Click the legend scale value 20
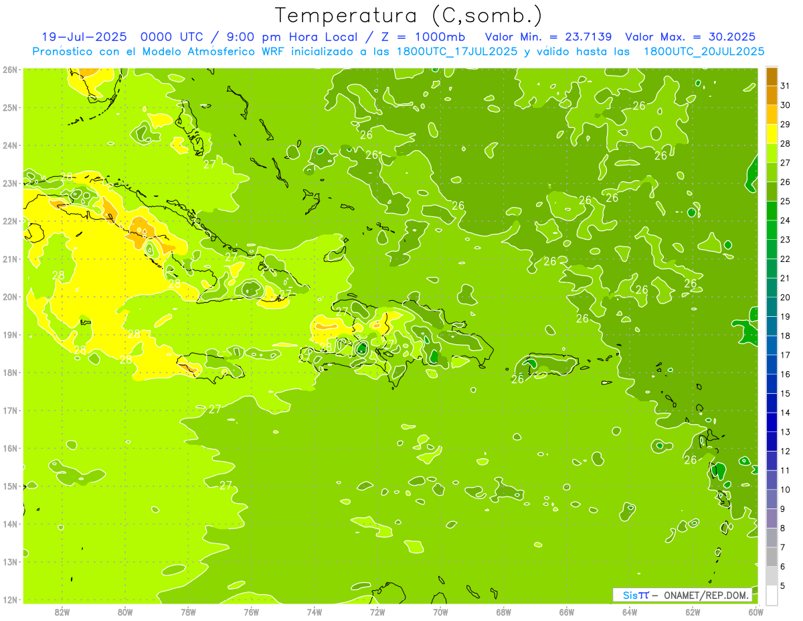The image size is (803, 621). coord(786,297)
